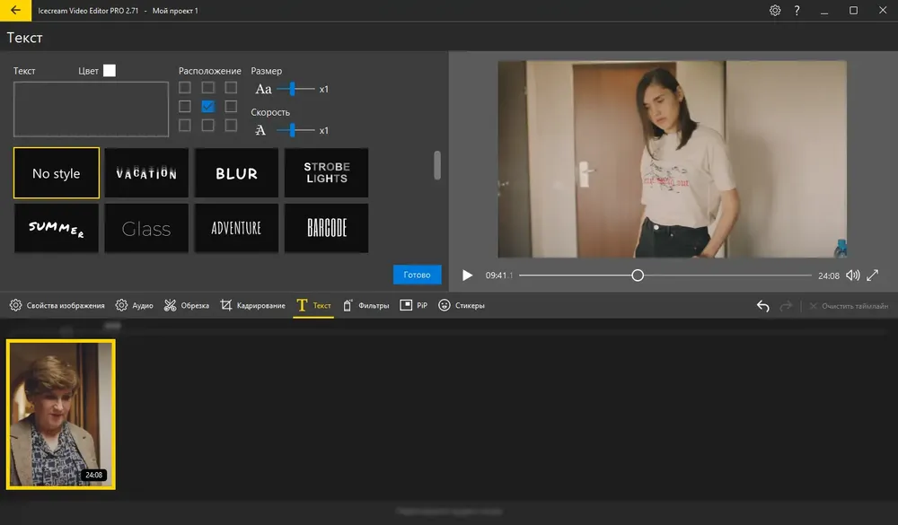Open the Фильтры tab
The width and height of the screenshot is (898, 525).
(x=366, y=306)
